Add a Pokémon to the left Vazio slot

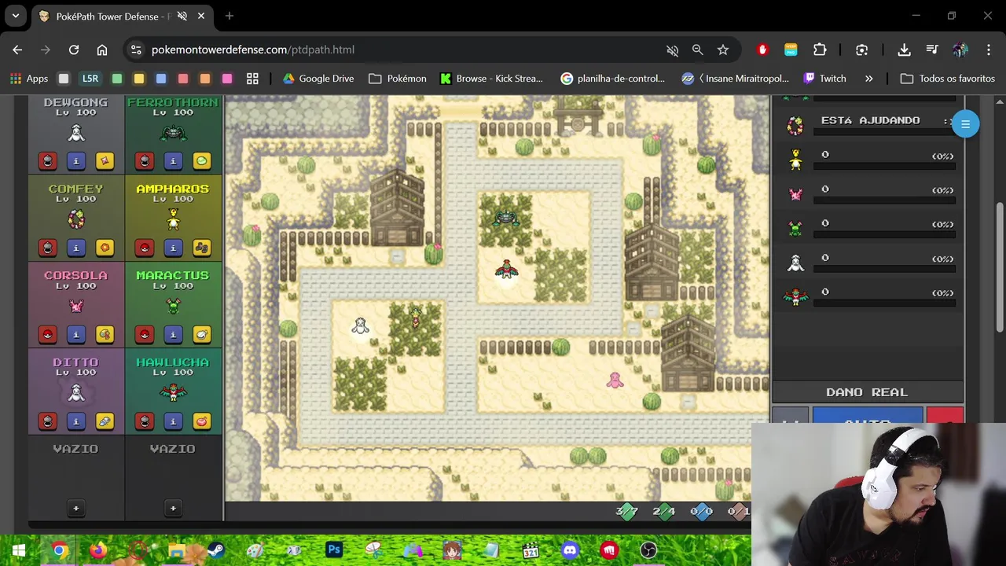pyautogui.click(x=76, y=508)
